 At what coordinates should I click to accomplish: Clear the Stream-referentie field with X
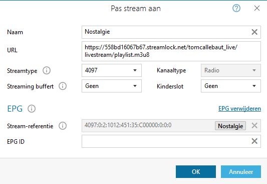coord(254,126)
